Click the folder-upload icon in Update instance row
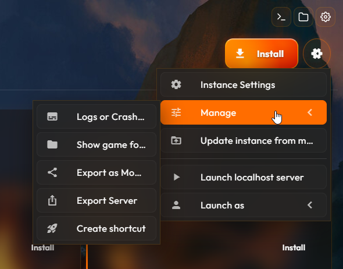Viewport: 343px width, 269px height. 176,140
